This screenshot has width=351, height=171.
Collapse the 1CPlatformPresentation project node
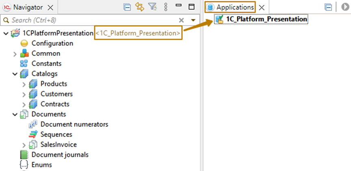tap(5, 33)
